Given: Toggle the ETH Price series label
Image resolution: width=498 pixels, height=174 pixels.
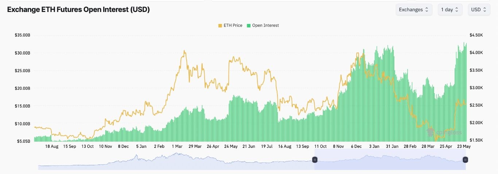Looking at the screenshot, I should (233, 25).
